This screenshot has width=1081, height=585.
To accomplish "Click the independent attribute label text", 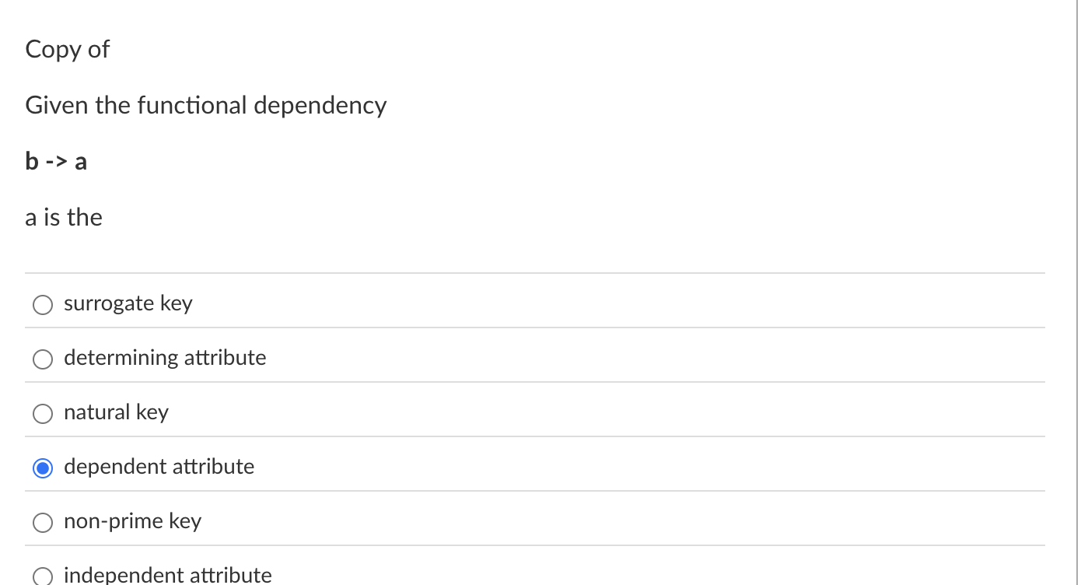I will (x=168, y=575).
